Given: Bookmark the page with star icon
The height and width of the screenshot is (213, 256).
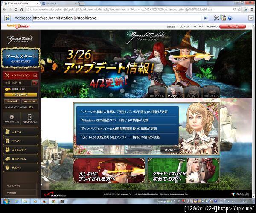Looking at the screenshot, I should 239,9.
